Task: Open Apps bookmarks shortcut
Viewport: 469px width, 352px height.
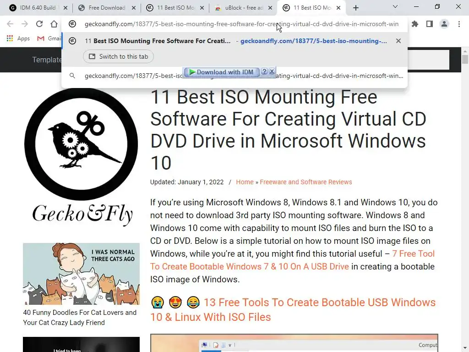Action: point(18,38)
